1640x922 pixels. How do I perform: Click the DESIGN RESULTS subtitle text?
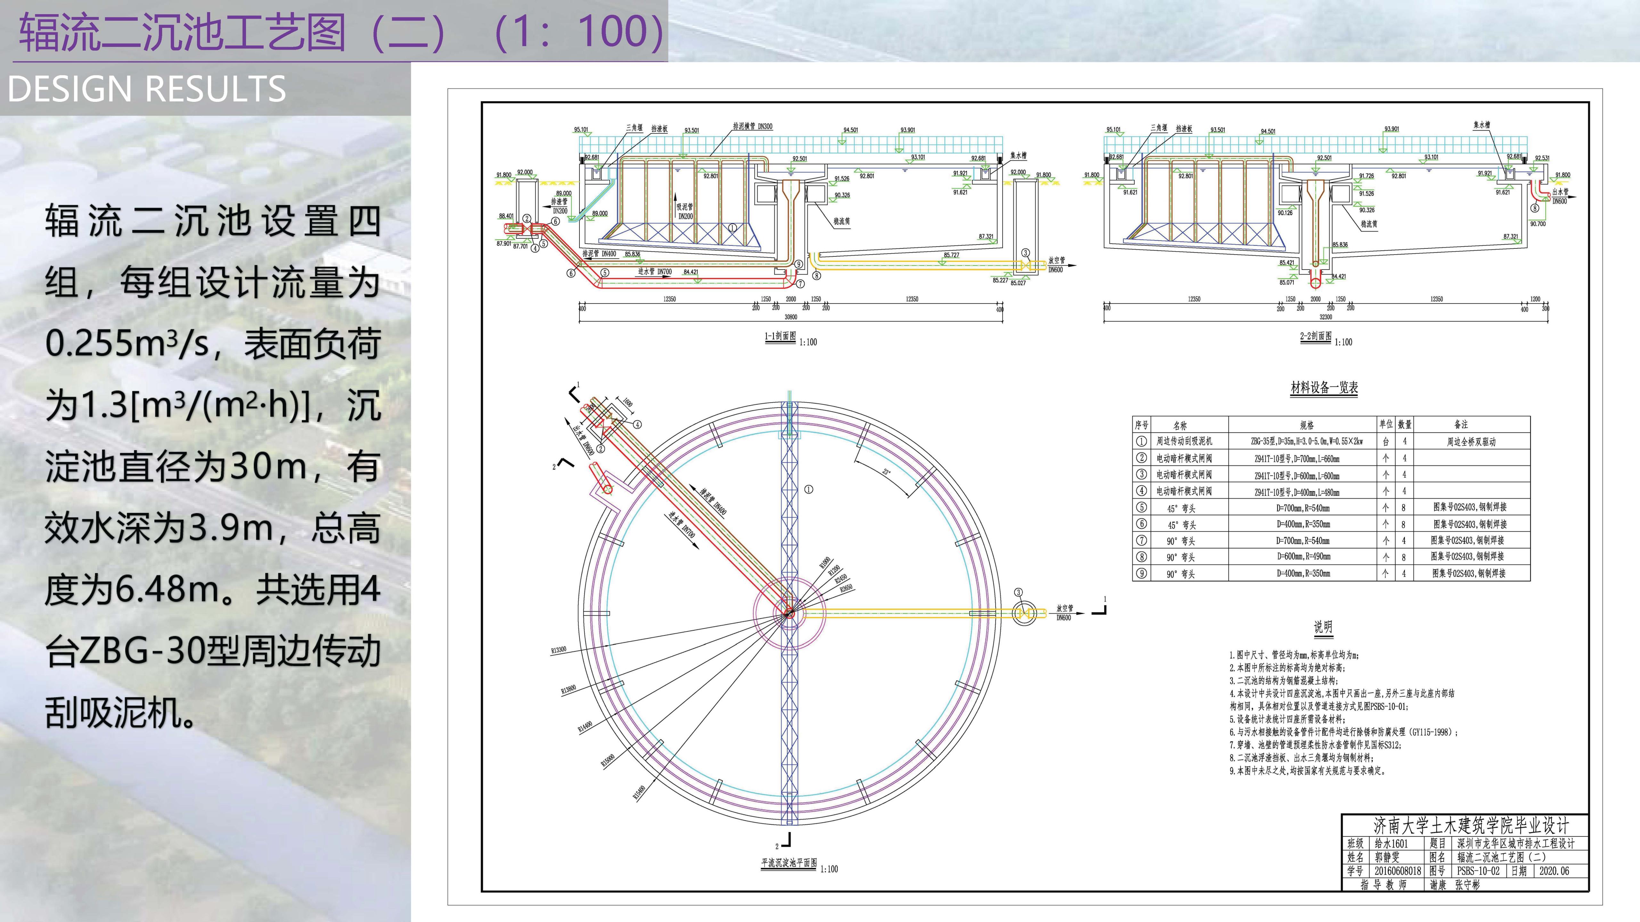146,89
